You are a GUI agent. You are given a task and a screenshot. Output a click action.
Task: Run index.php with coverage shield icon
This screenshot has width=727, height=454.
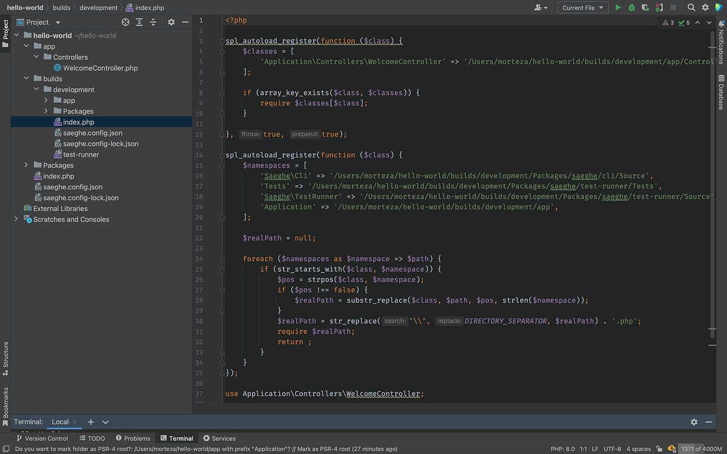[x=646, y=7]
